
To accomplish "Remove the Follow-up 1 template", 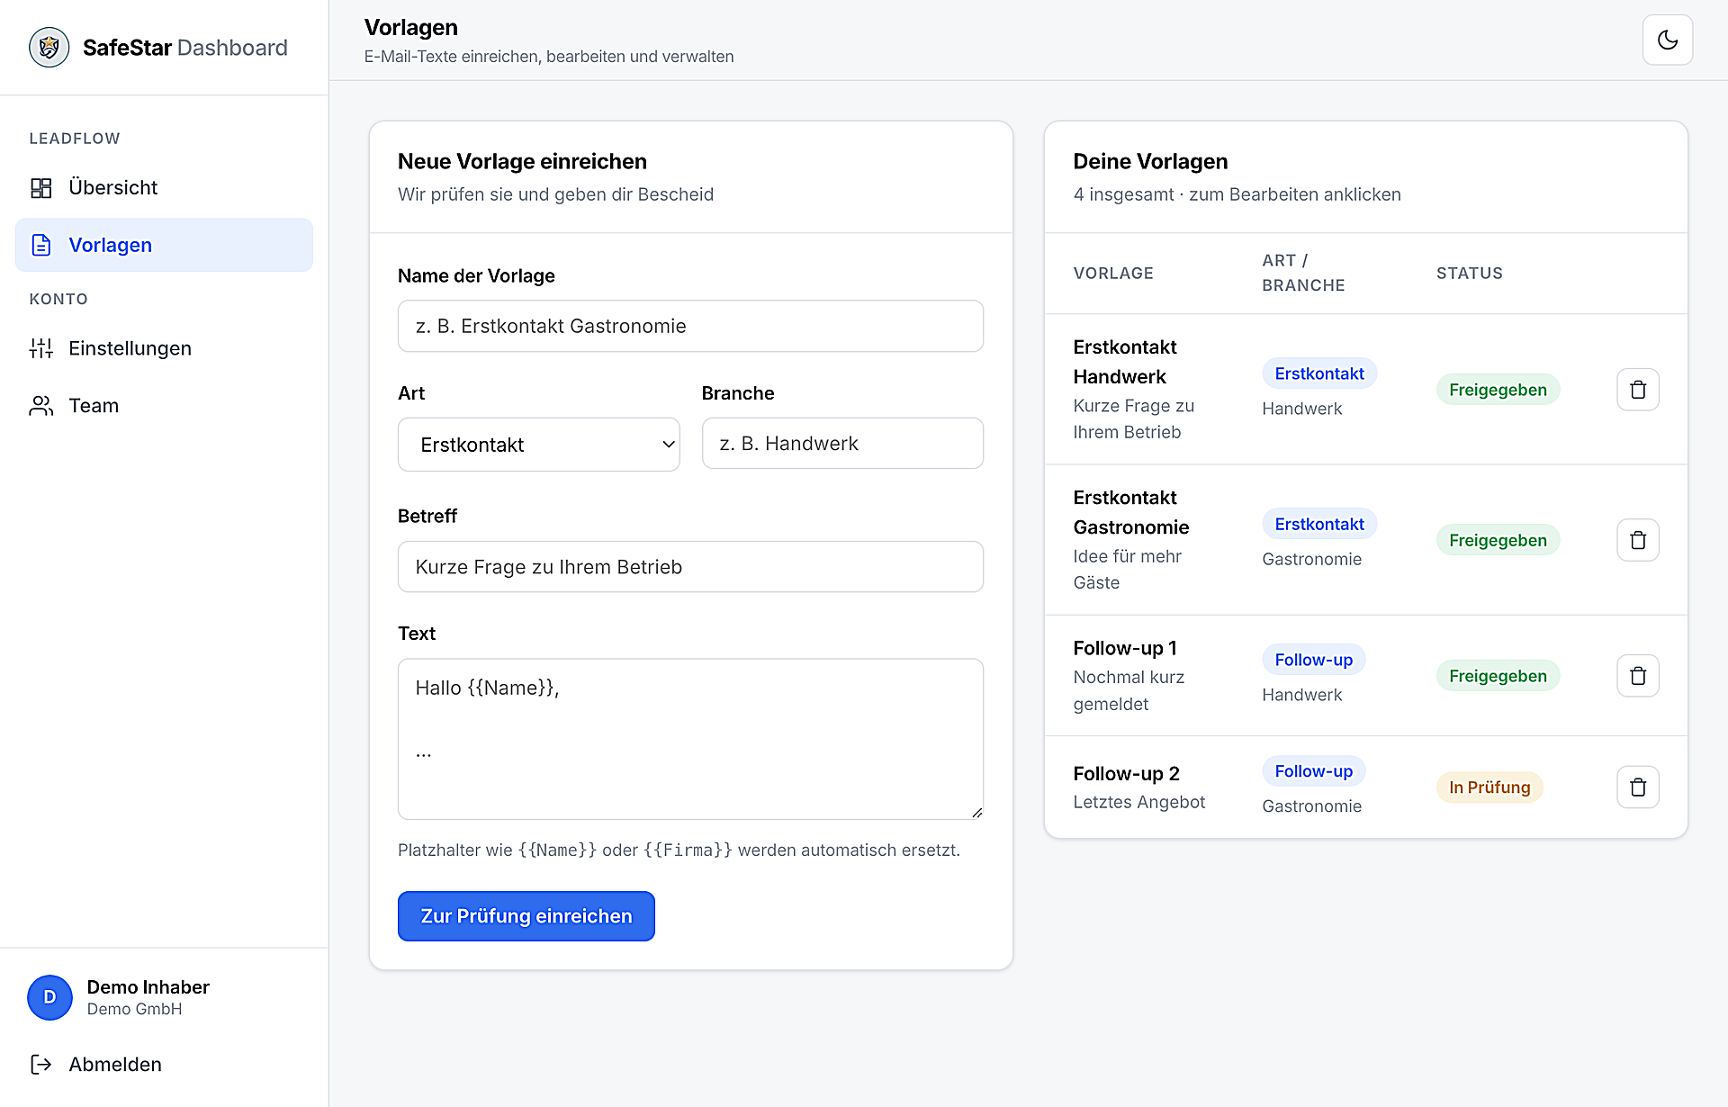I will coord(1638,676).
